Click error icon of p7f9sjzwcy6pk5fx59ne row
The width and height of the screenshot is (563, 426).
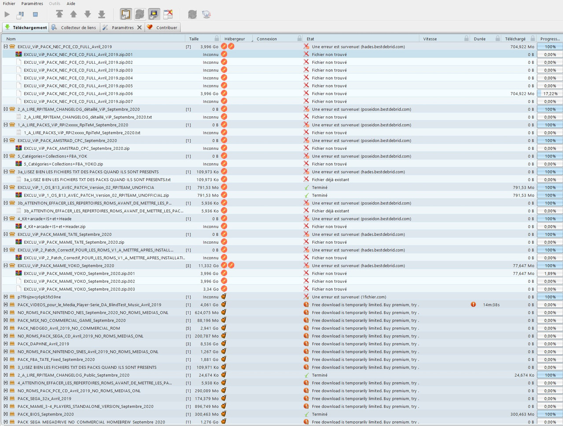coord(306,297)
